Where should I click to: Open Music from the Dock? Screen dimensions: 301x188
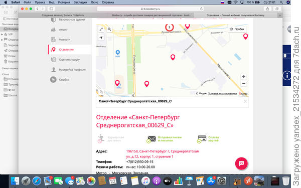(x=145, y=180)
